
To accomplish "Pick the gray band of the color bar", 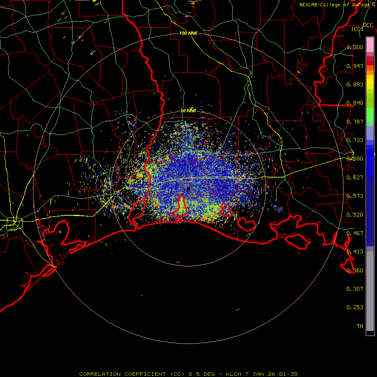I will tap(370, 291).
